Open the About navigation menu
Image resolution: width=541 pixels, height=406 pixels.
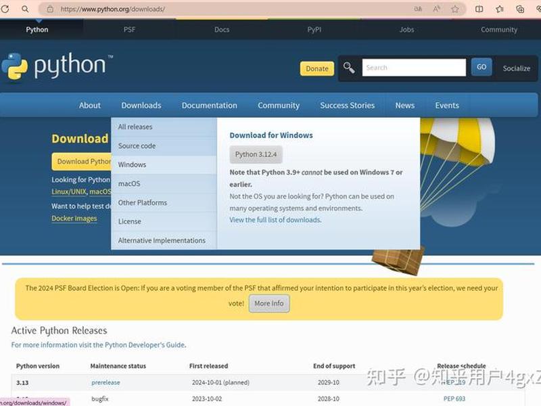[x=90, y=106]
